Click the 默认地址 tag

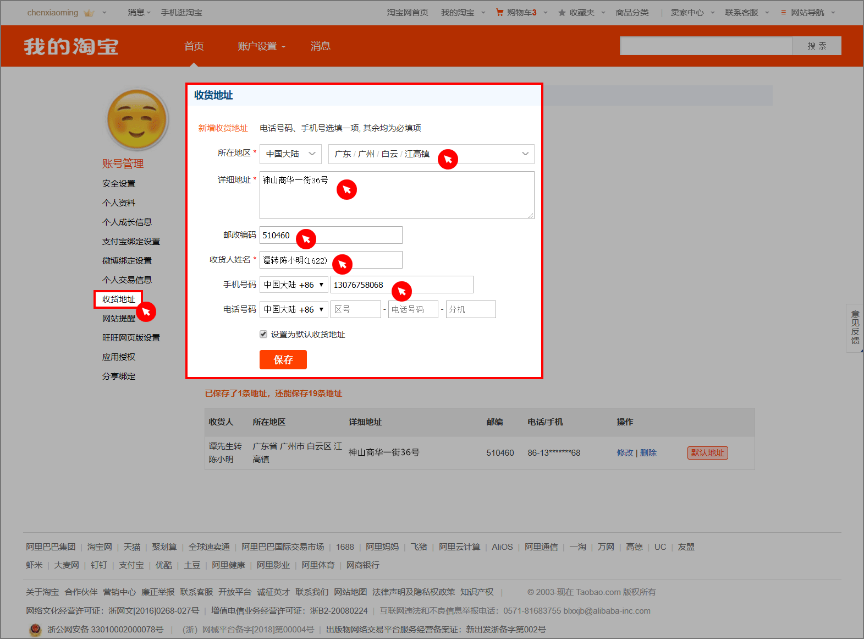(708, 453)
